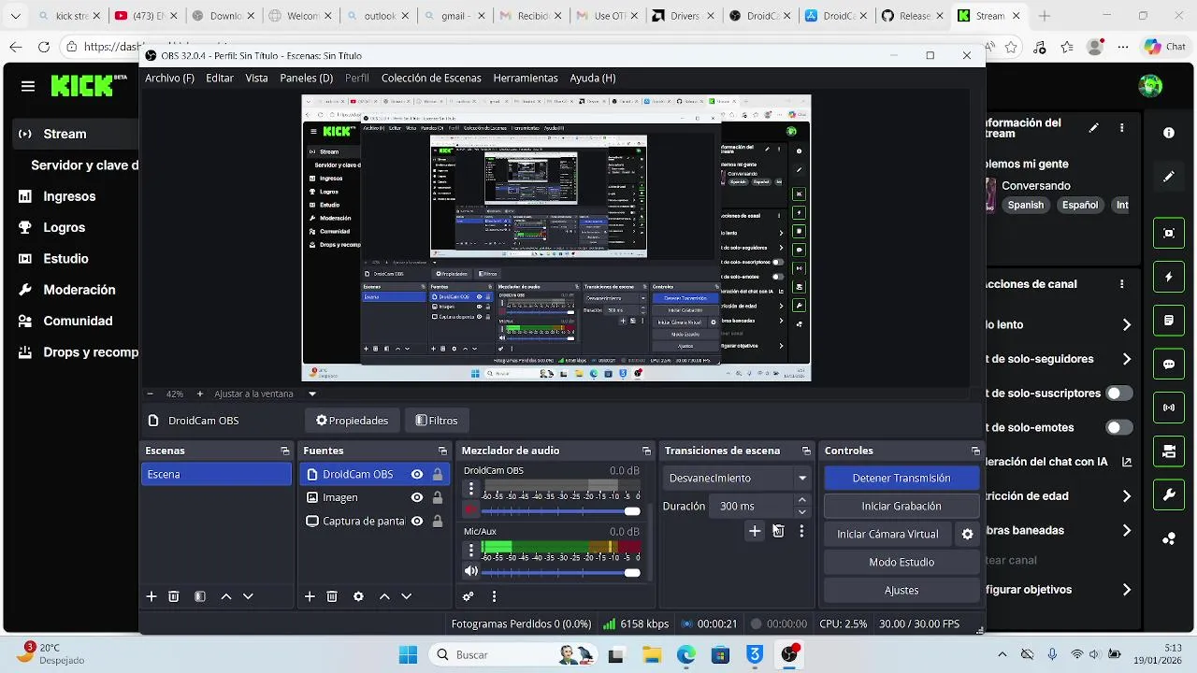
Task: Open transition properties three-dot menu
Action: 801,531
